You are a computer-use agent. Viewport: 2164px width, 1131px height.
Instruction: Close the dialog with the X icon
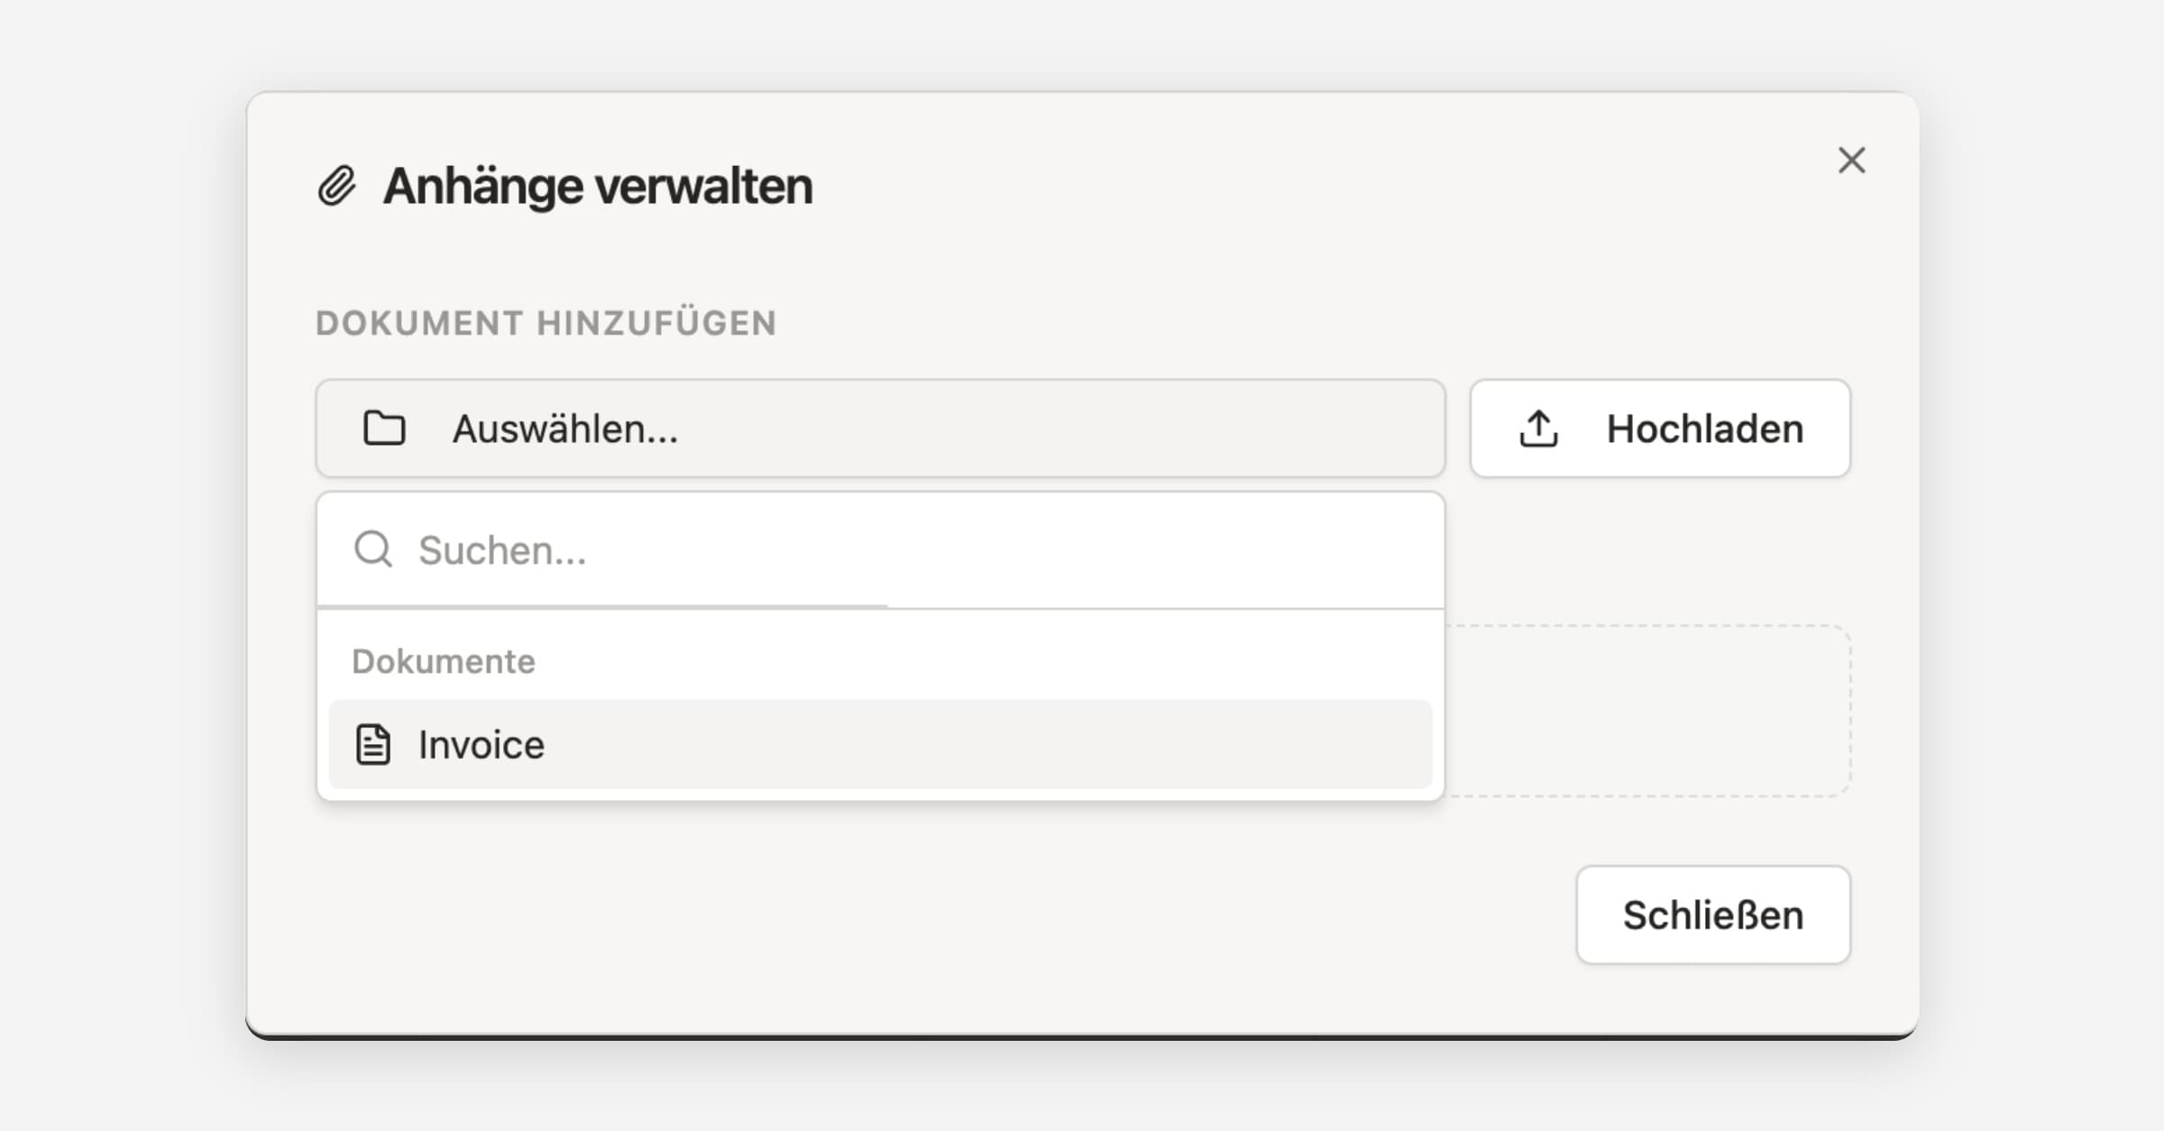(x=1851, y=161)
